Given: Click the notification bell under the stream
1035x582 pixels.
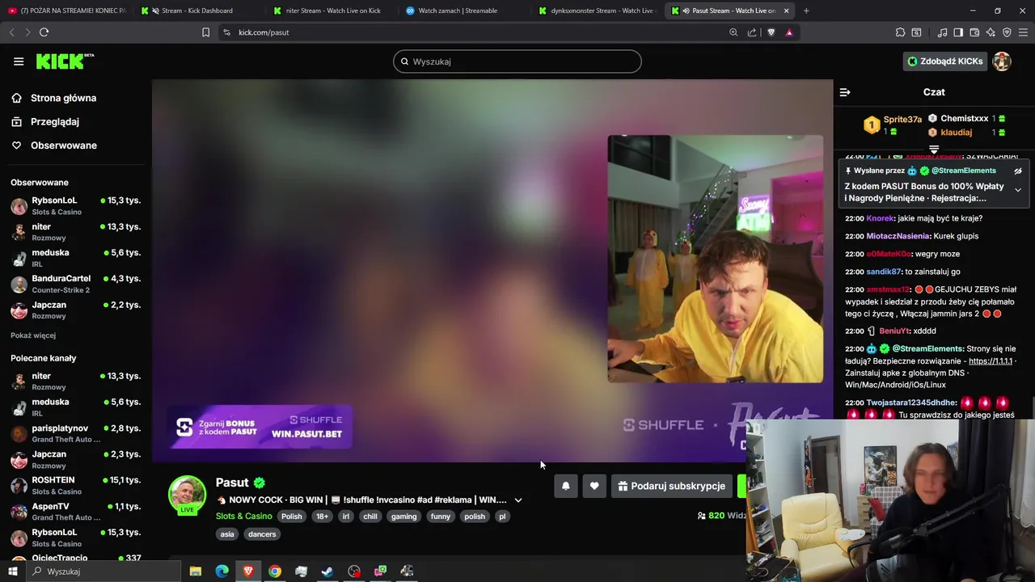Looking at the screenshot, I should point(566,486).
